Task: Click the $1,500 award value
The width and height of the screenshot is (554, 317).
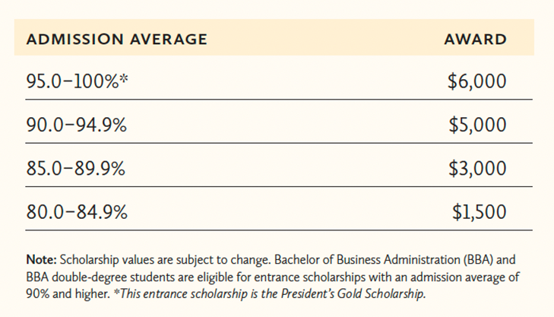Action: coord(478,212)
